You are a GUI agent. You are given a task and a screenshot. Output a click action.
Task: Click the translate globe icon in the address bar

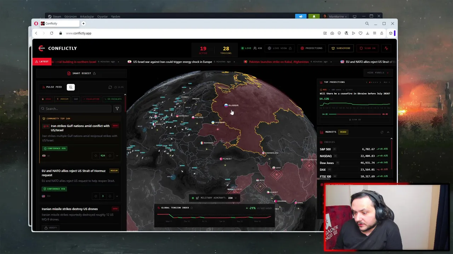point(346,33)
